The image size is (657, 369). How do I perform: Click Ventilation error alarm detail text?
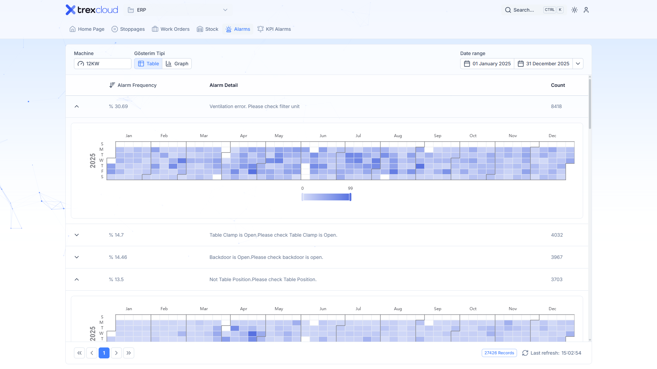point(254,106)
